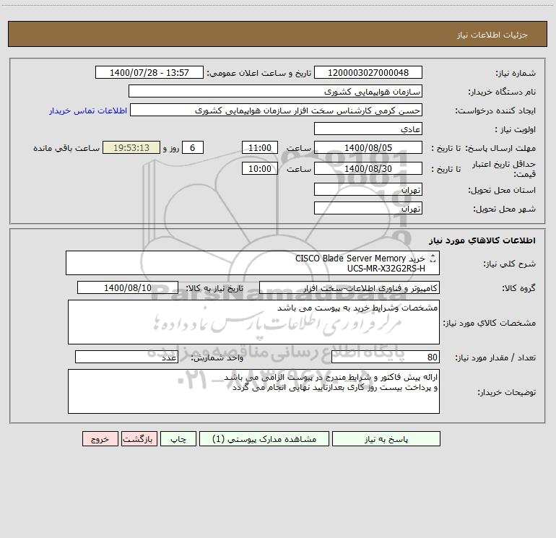Click text 'ساعت باقی مانده'

pos(66,148)
